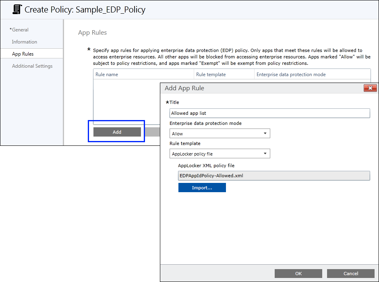Screen dimensions: 379x282
Task: Click the AppLocker XML policy file field
Action: pyautogui.click(x=273, y=176)
